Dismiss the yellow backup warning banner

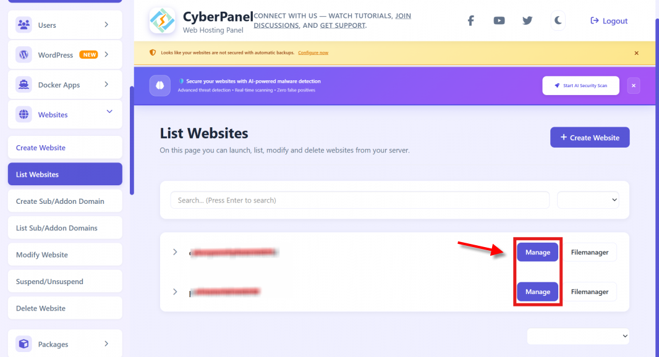tap(636, 53)
